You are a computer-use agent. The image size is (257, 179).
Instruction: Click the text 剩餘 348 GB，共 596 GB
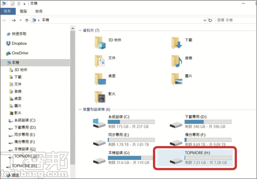click(x=205, y=127)
